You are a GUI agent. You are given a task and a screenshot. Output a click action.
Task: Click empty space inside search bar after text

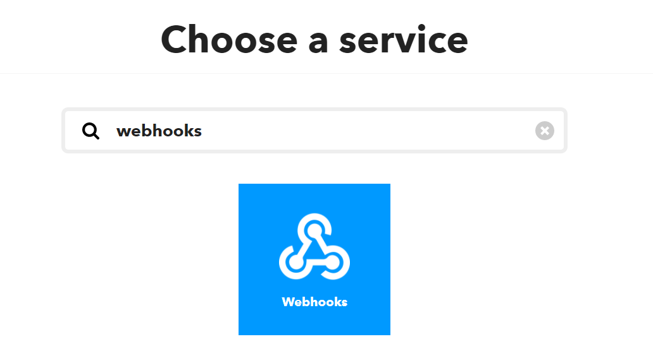pyautogui.click(x=366, y=131)
